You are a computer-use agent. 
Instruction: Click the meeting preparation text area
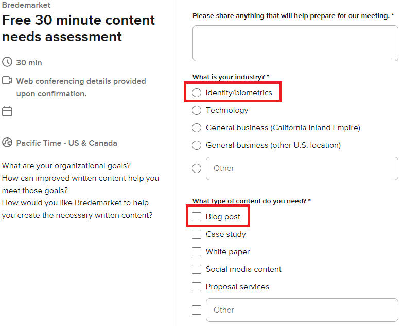pos(295,43)
